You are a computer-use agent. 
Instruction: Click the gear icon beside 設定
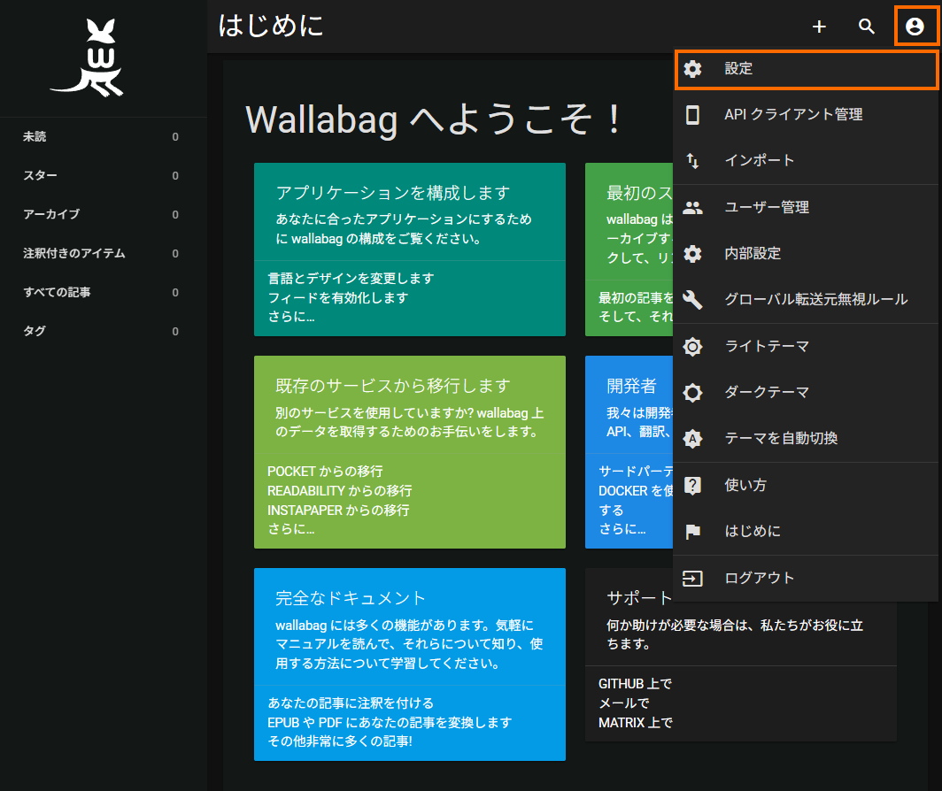pos(692,69)
